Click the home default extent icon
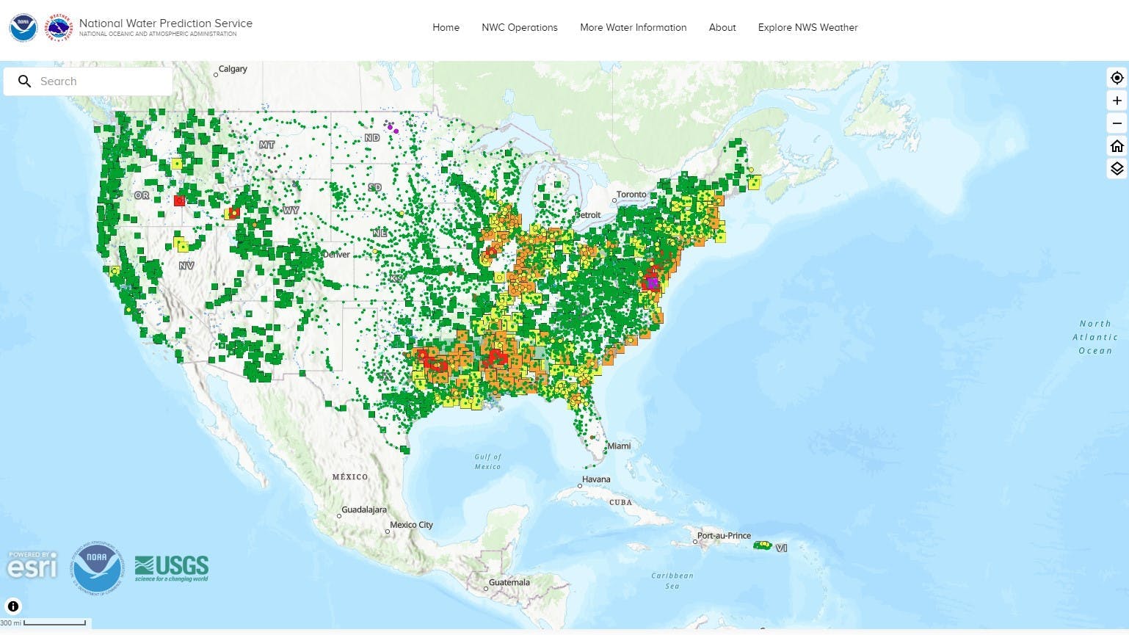The height and width of the screenshot is (635, 1129). point(1117,146)
